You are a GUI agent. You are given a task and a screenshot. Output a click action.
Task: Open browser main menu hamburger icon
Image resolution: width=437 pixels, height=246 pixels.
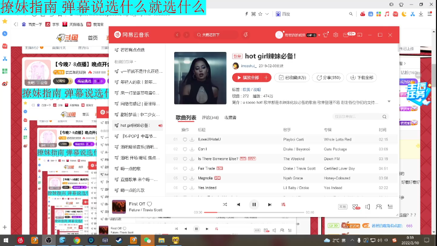point(430,14)
